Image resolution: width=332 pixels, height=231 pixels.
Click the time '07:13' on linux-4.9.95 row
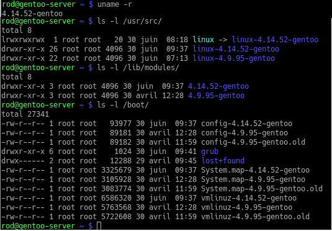click(x=177, y=58)
